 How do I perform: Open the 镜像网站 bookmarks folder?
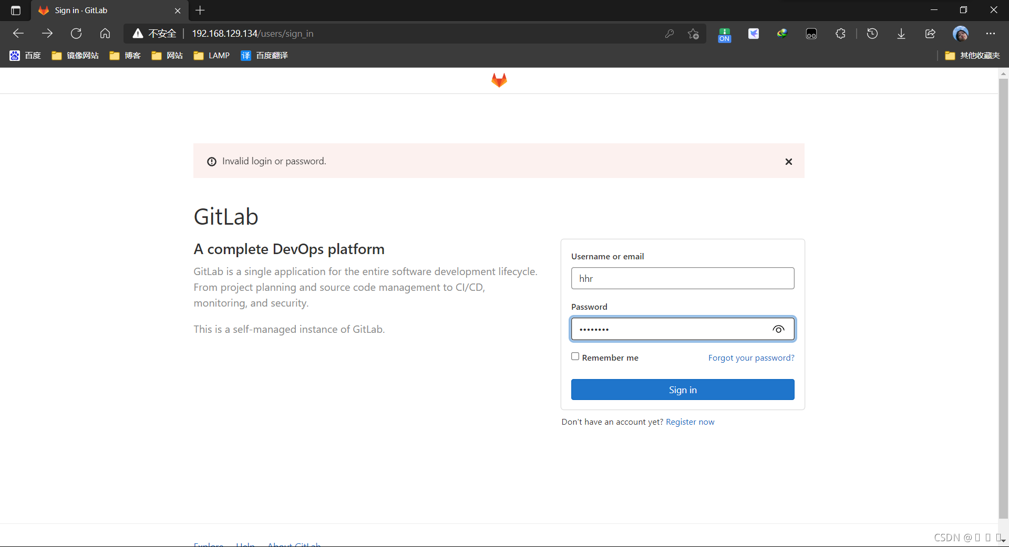pos(75,56)
